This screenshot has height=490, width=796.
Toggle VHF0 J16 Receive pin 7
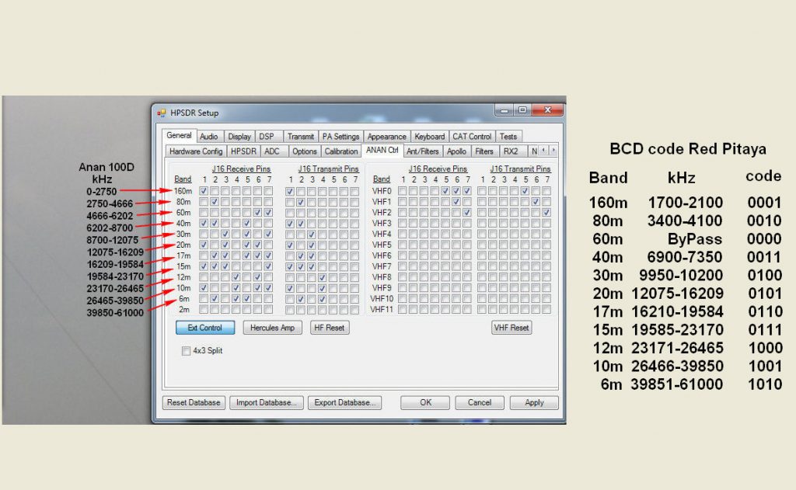pos(467,191)
